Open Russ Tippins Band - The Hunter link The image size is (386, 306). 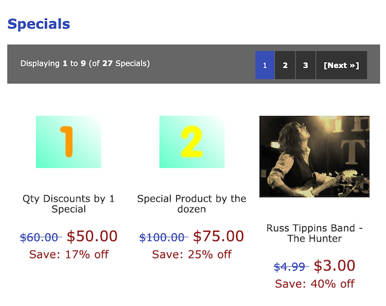tap(315, 233)
